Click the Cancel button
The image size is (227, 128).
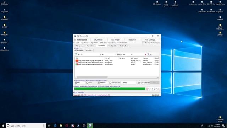click(149, 89)
